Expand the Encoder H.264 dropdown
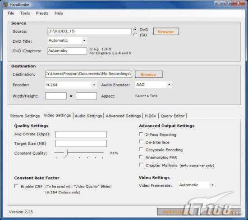248x220 pixels. (x=94, y=85)
